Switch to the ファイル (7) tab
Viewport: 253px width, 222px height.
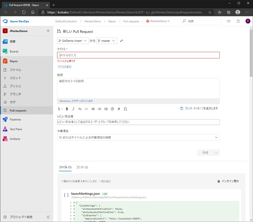[x=65, y=167]
